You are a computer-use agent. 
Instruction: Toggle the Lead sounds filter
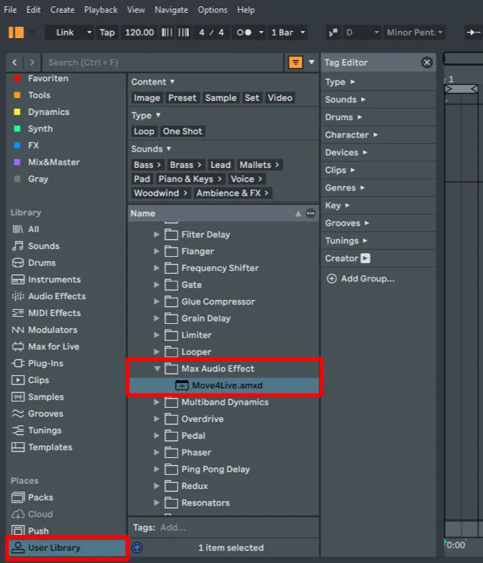(220, 165)
